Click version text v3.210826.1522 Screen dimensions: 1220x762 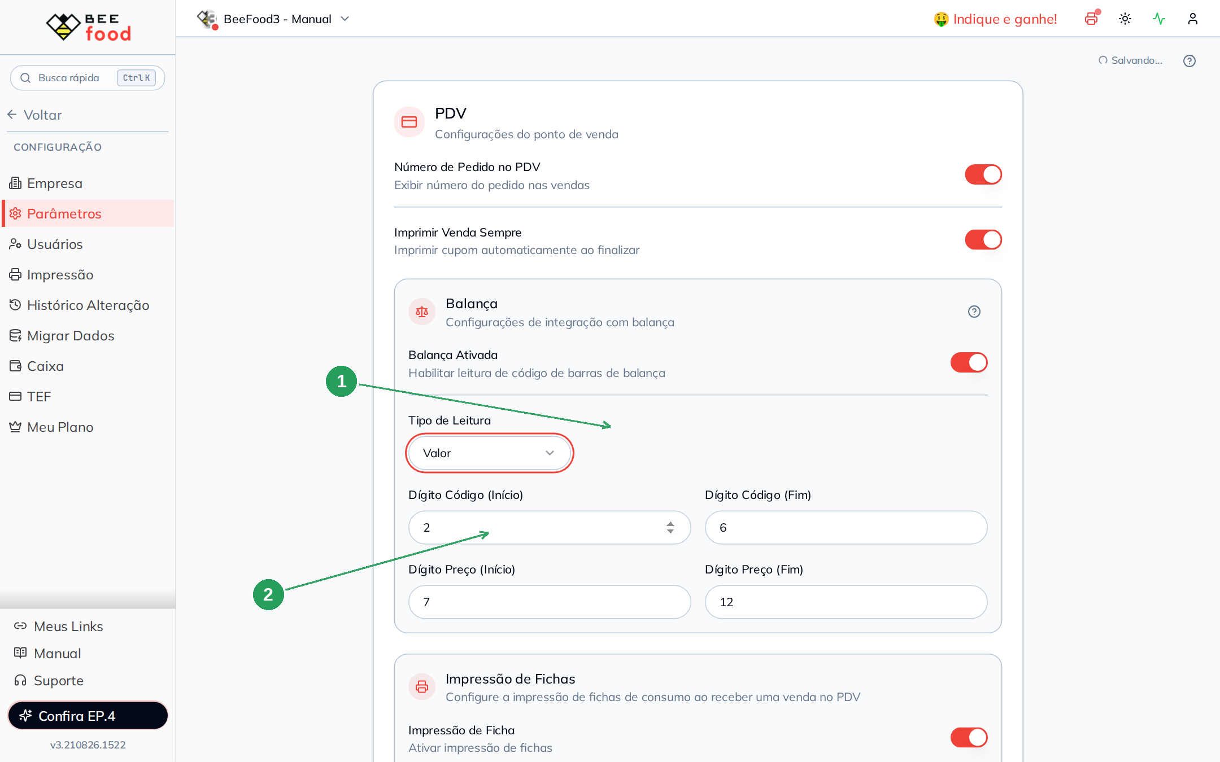coord(88,745)
